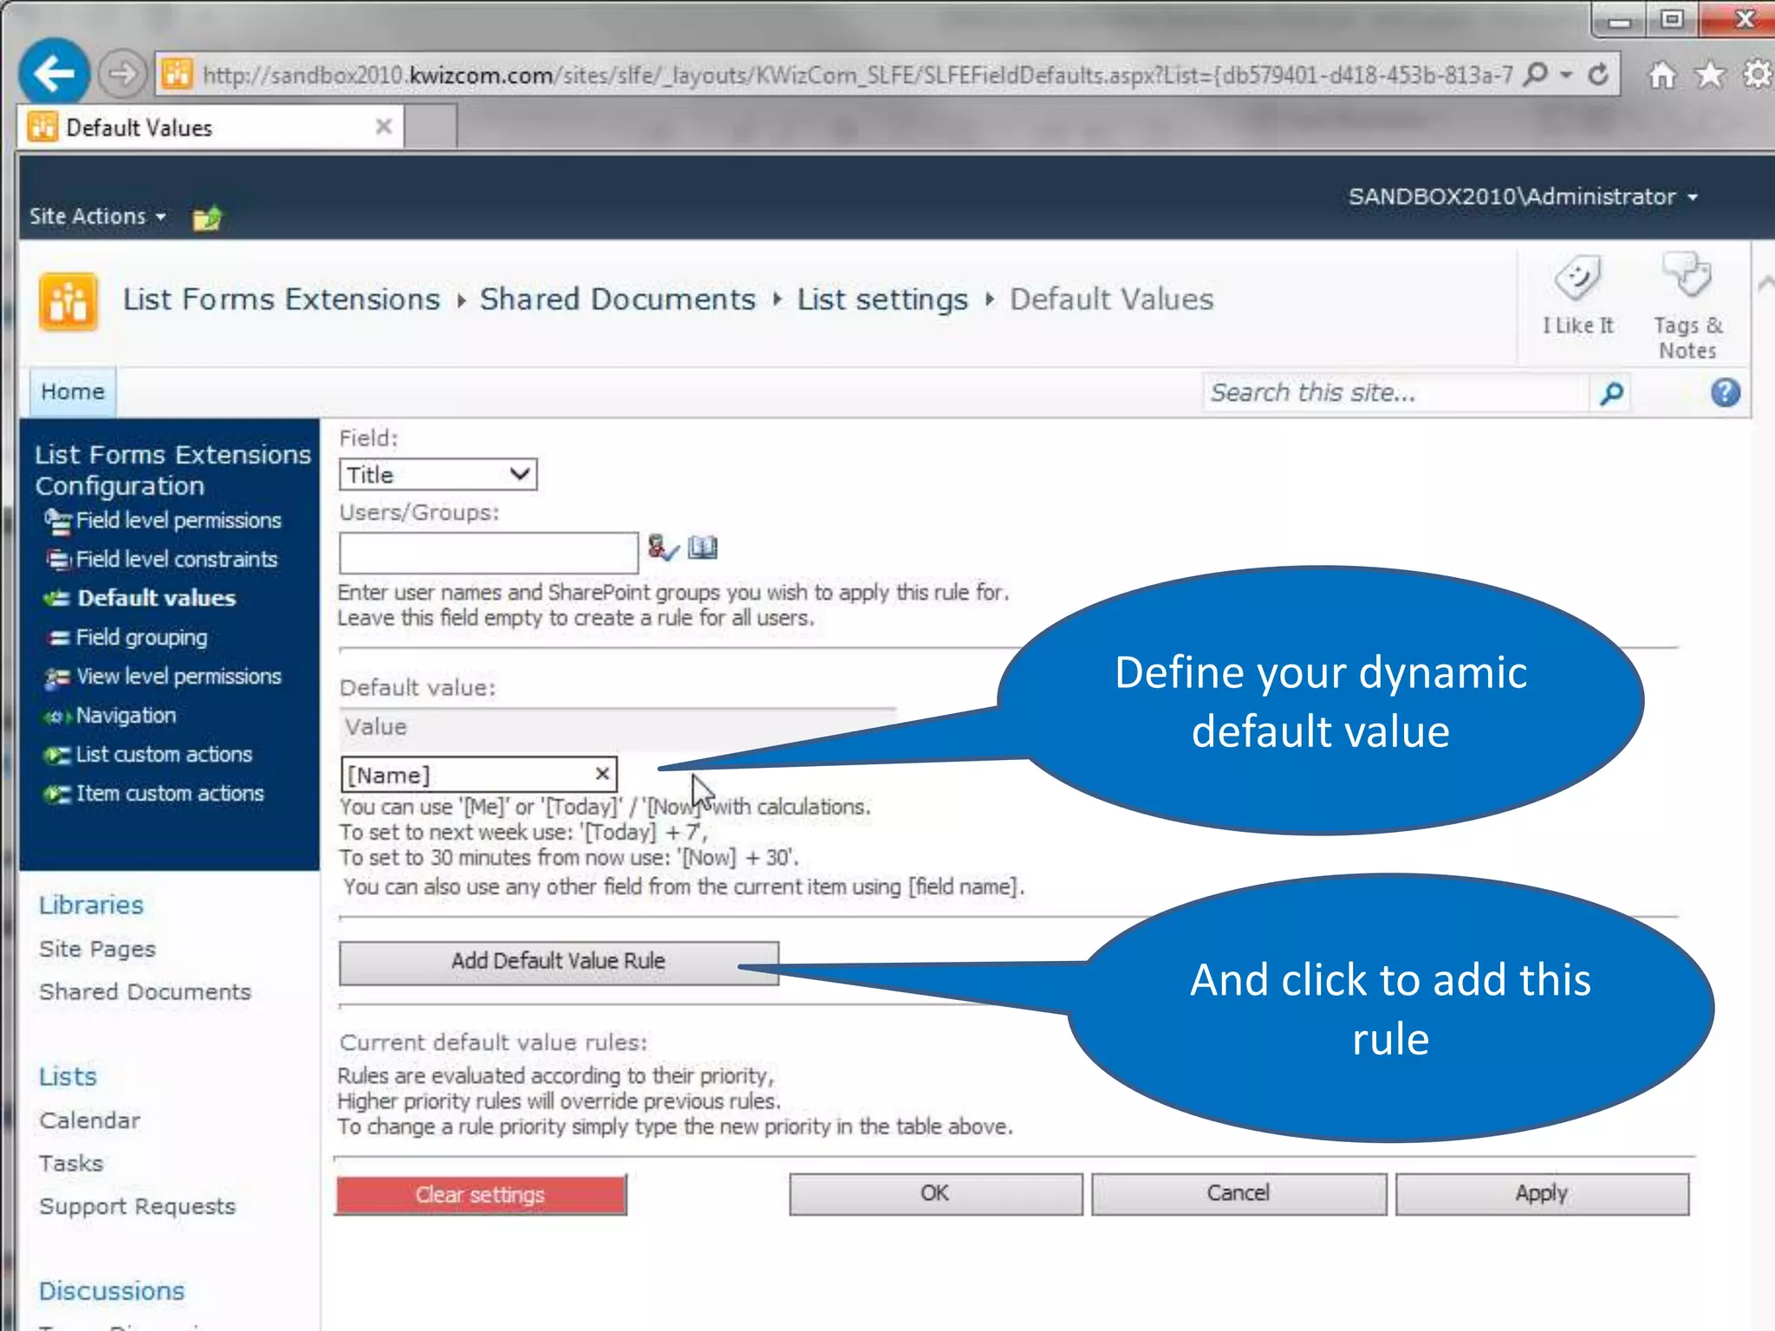Viewport: 1775px width, 1331px height.
Task: Click the browser Back arrow button
Action: [x=55, y=74]
